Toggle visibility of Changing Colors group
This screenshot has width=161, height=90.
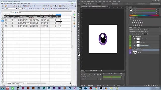point(130,36)
